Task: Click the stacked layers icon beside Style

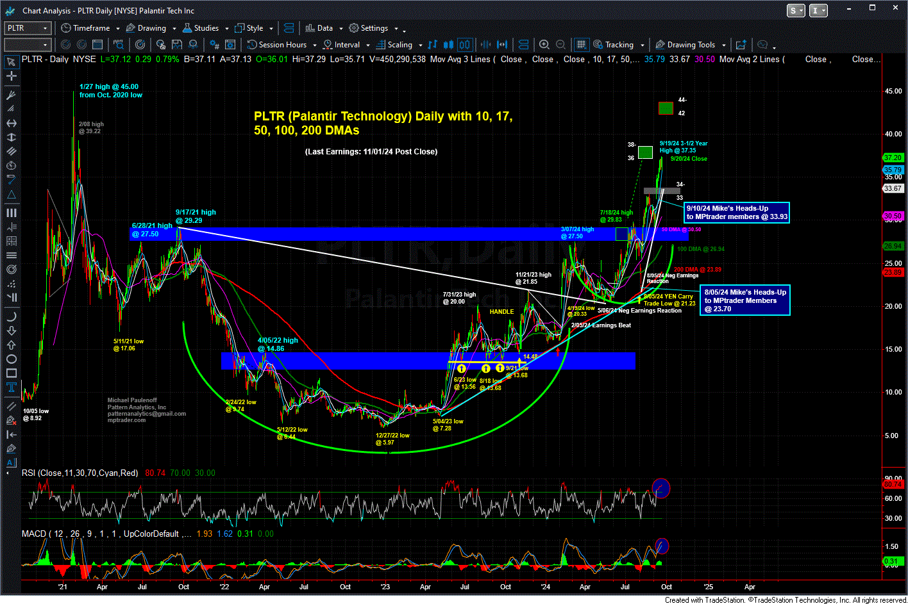Action: pos(289,28)
